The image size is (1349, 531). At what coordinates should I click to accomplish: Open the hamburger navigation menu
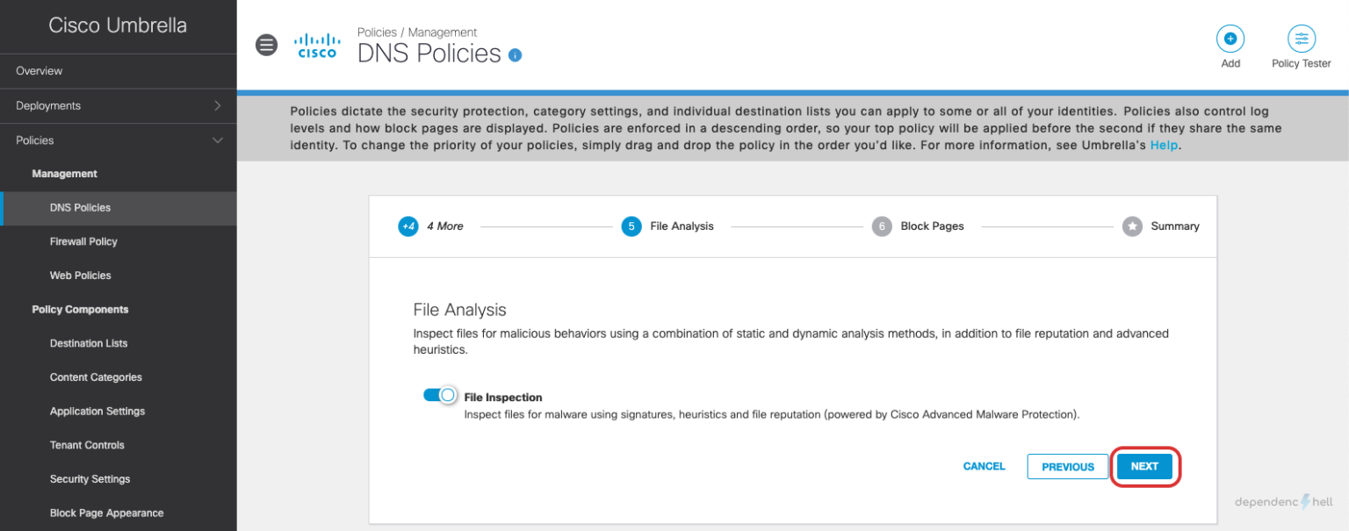coord(266,44)
